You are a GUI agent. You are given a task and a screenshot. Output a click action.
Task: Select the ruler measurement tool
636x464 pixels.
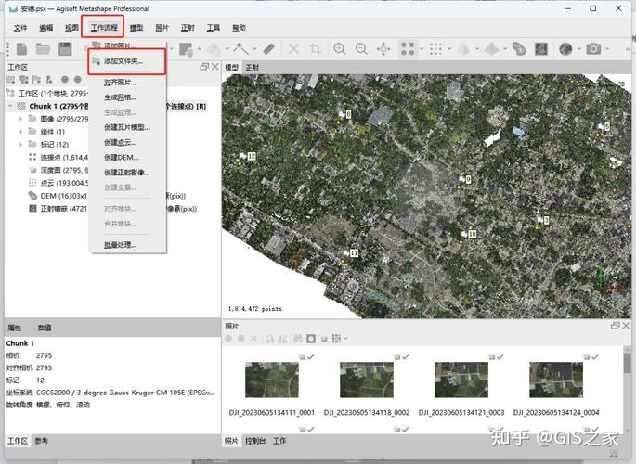pos(269,49)
